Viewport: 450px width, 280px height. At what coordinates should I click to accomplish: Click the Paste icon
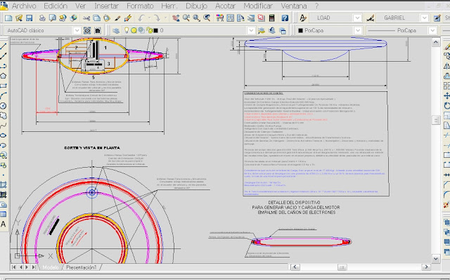pos(107,18)
